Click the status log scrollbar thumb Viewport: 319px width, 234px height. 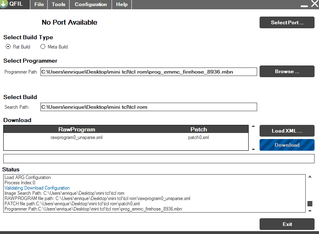(310, 204)
